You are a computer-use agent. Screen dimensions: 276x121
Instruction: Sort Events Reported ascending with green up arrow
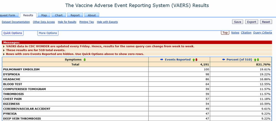tap(194, 60)
